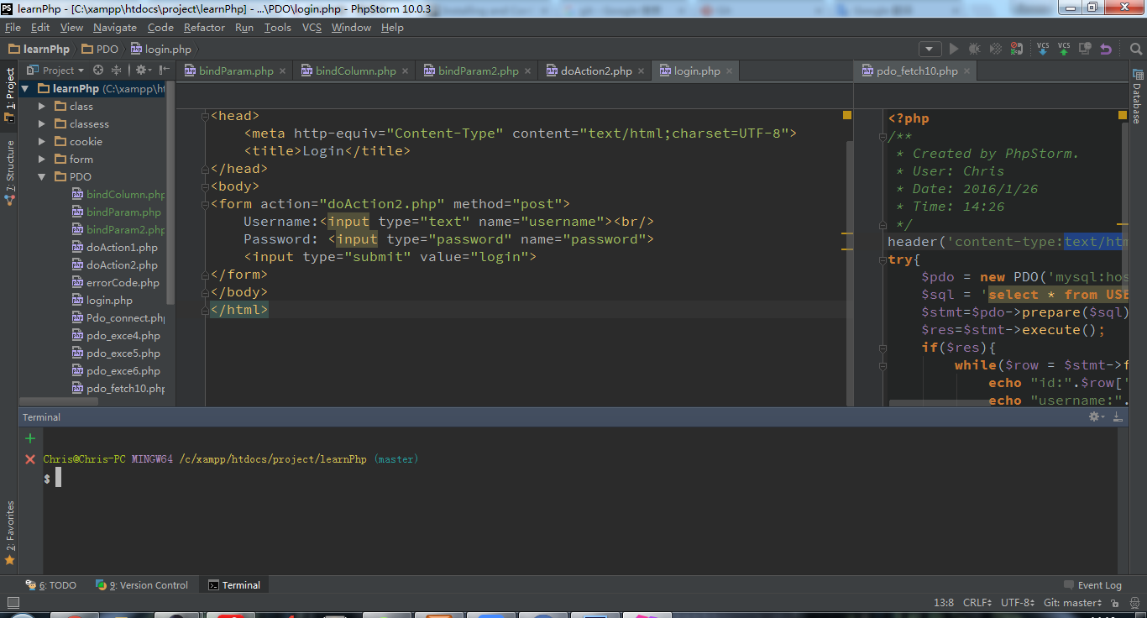Screen dimensions: 1147x618
Task: Select doAction1.php in project tree
Action: (x=122, y=247)
